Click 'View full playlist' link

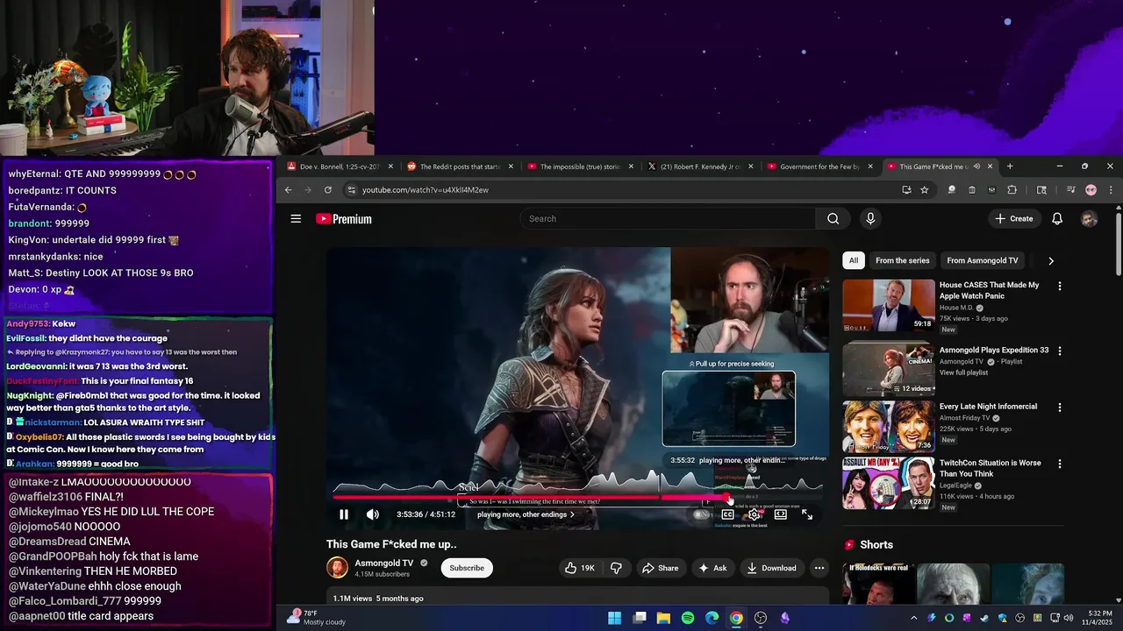(963, 372)
